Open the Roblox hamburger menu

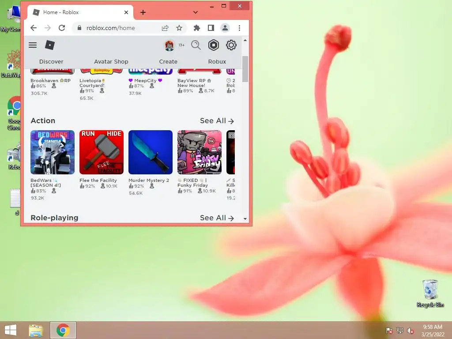(x=33, y=45)
